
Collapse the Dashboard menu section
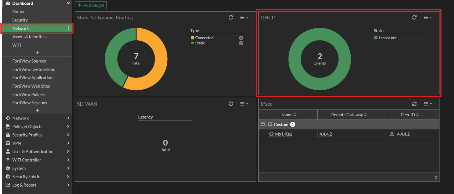point(68,3)
